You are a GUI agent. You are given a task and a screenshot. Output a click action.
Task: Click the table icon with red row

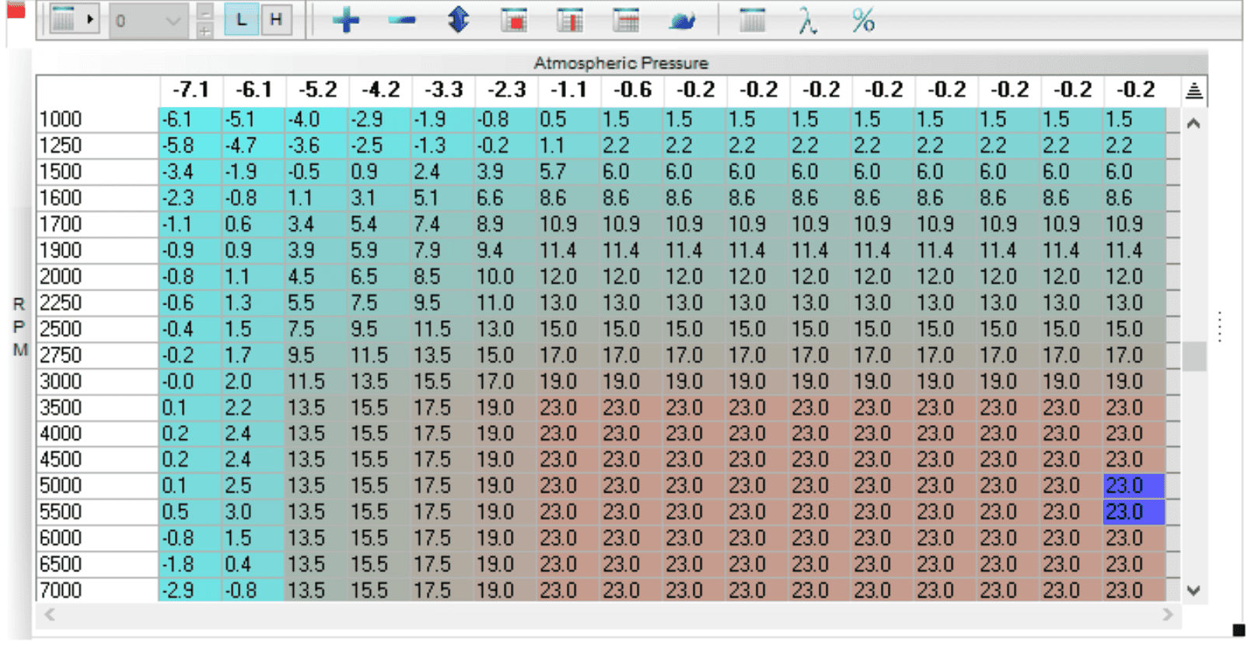pos(626,20)
